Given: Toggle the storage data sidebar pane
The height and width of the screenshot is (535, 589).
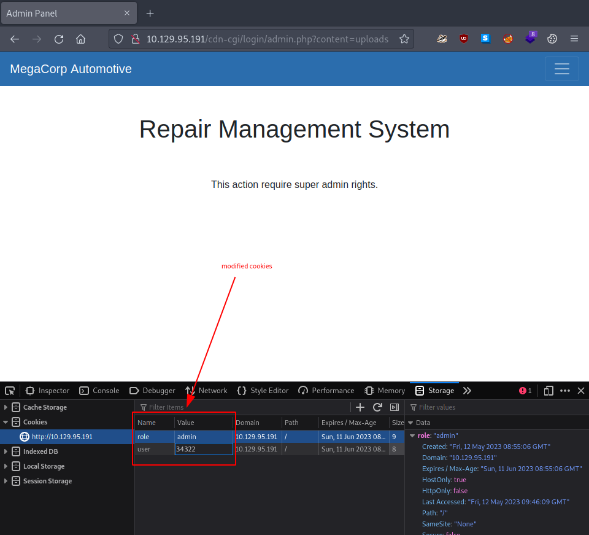Looking at the screenshot, I should pyautogui.click(x=395, y=407).
